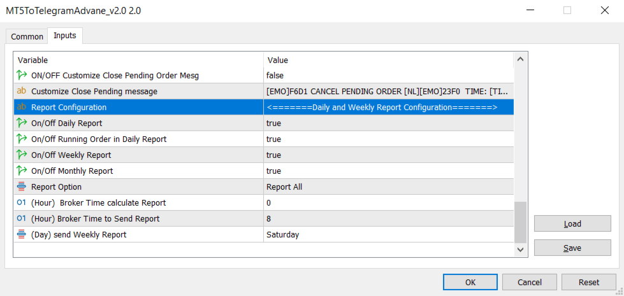Confirm settings with the OK button
Screen dimensions: 624x296
click(x=470, y=282)
